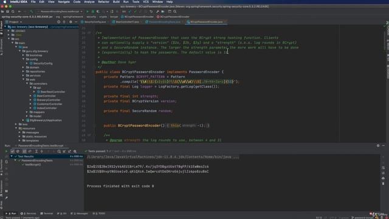Save all with the disk icon
Image resolution: width=389 pixels, height=219 pixels.
point(8,12)
